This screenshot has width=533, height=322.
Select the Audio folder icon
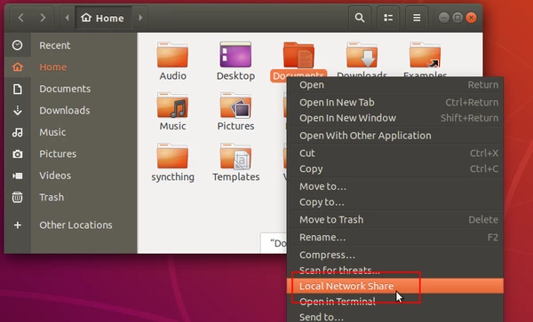[172, 55]
